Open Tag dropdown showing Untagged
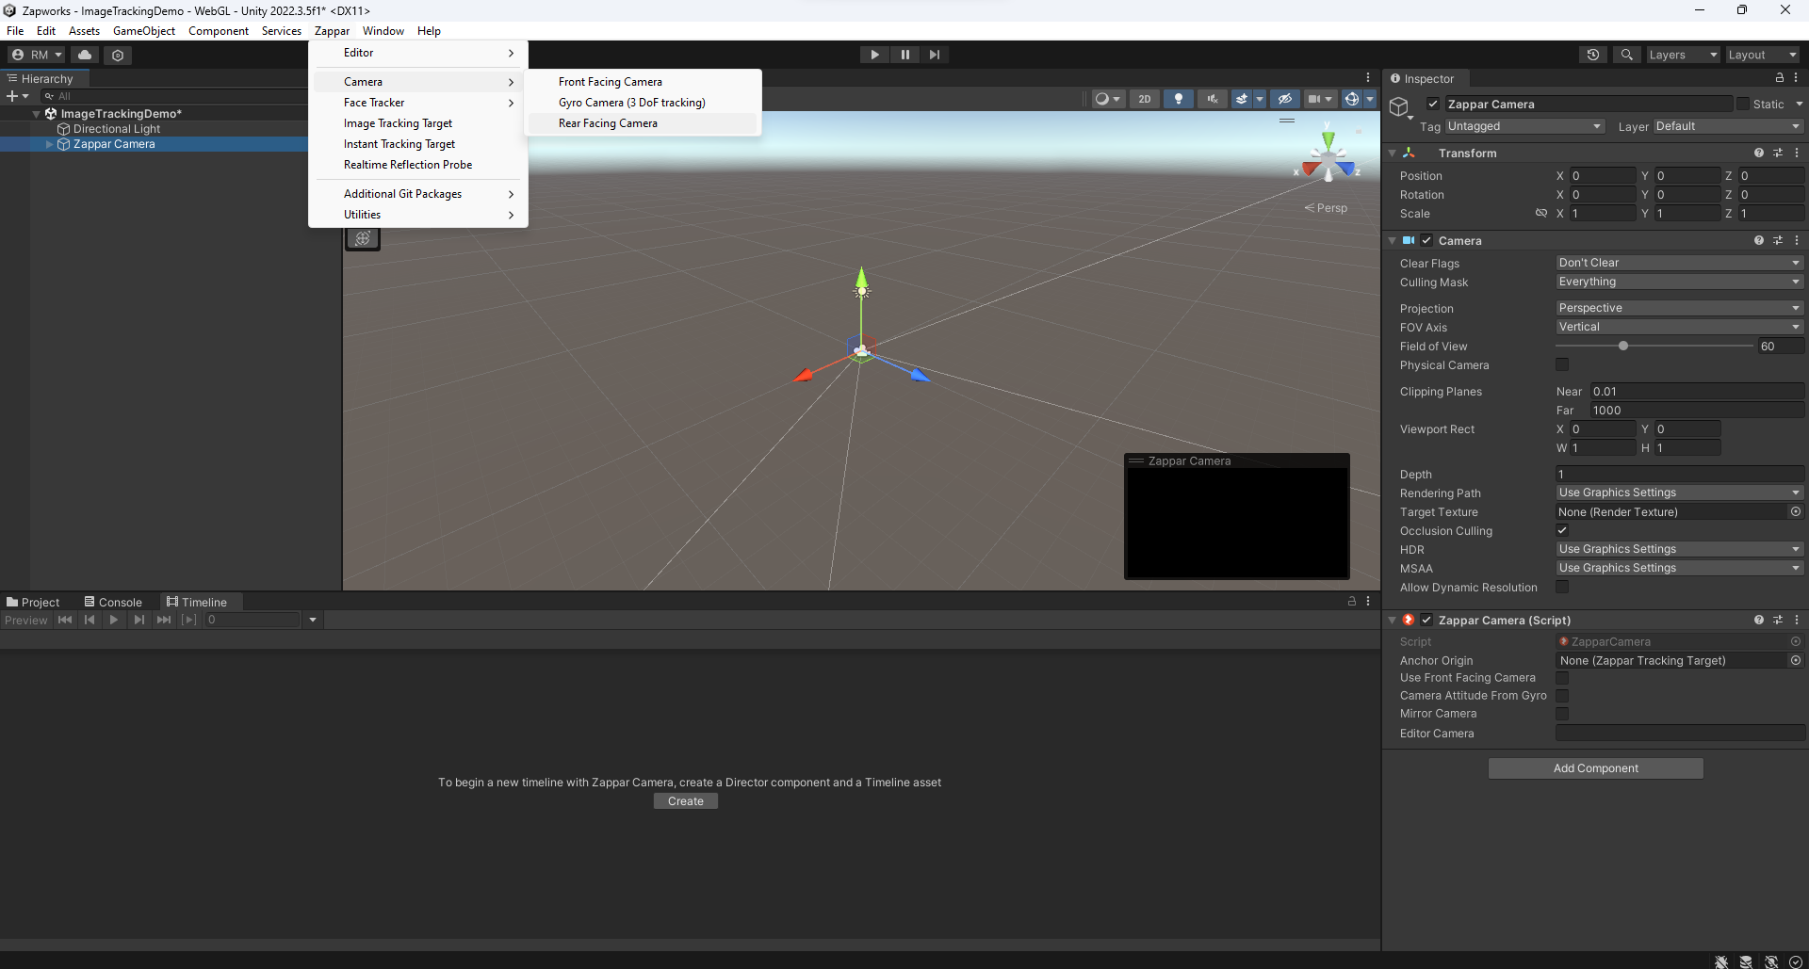 tap(1524, 126)
